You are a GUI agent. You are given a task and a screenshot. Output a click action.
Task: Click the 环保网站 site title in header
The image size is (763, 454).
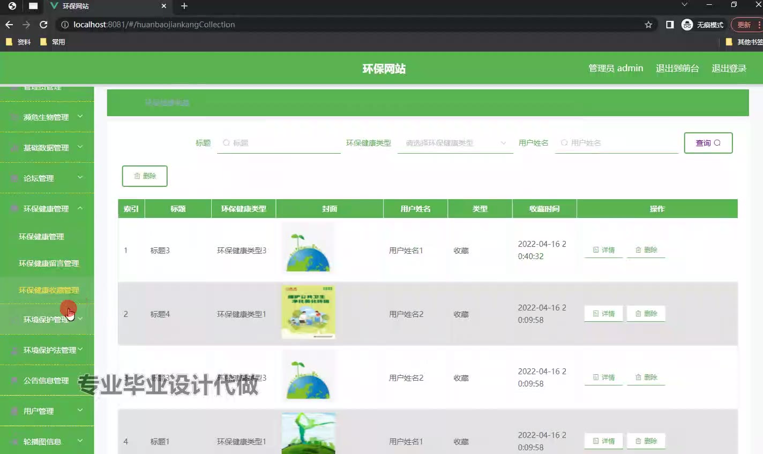(x=384, y=69)
